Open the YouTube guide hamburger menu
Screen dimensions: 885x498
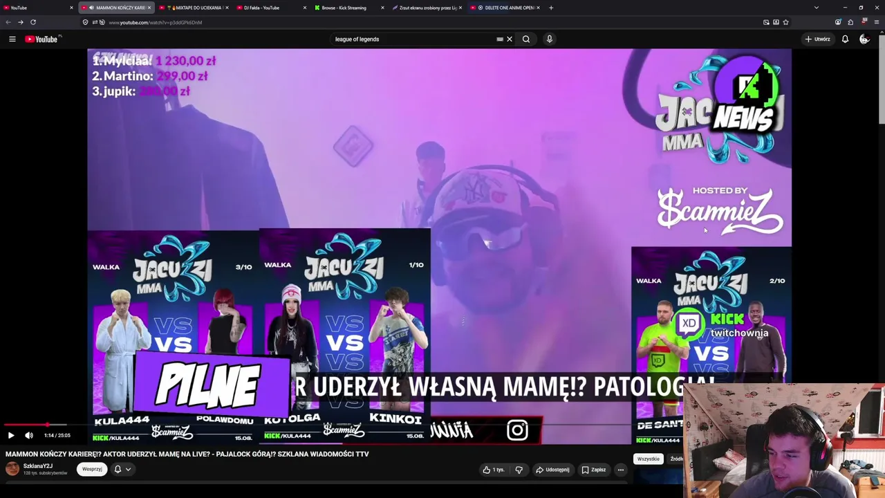coord(12,39)
